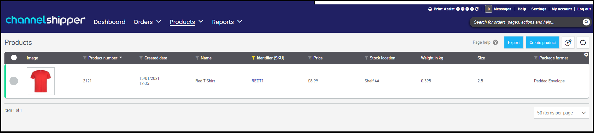Click the red t-shirt product thumbnail
This screenshot has height=133, width=594.
pos(41,81)
